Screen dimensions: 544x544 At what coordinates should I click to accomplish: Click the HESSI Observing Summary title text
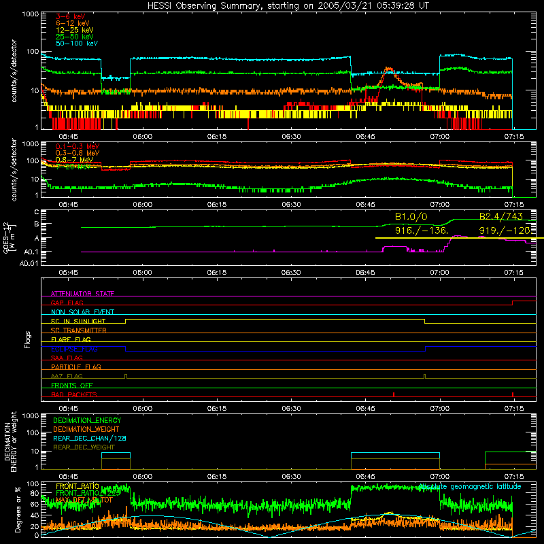[288, 5]
